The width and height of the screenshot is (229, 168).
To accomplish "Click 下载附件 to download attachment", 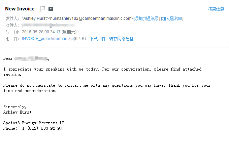I will (98, 39).
